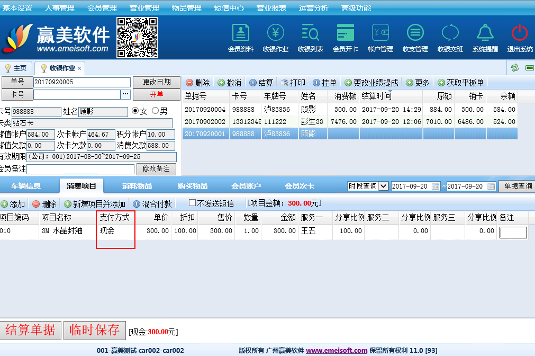535x356 pixels.
Task: Click the 备注 input cell
Action: click(x=513, y=232)
